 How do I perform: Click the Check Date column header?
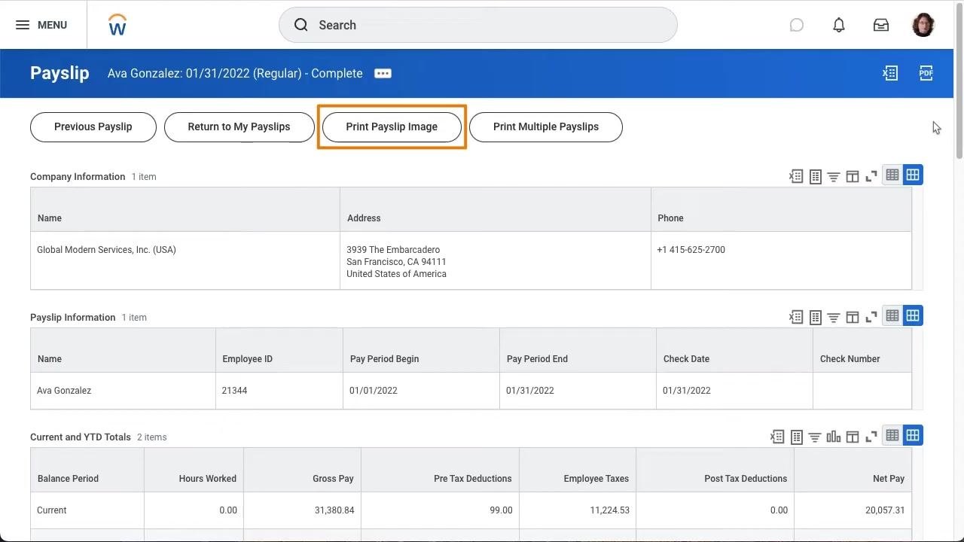[734, 351]
